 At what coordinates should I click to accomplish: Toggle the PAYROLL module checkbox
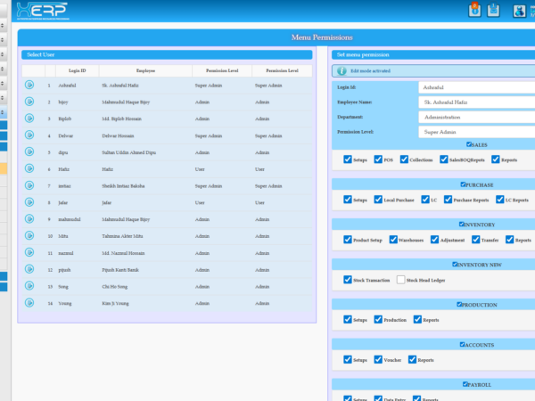tap(465, 384)
